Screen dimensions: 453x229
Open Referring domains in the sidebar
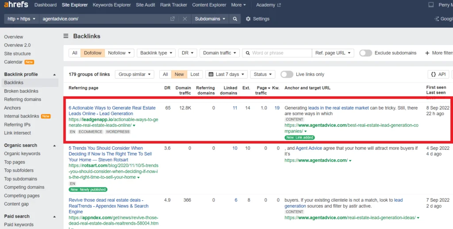click(x=23, y=99)
